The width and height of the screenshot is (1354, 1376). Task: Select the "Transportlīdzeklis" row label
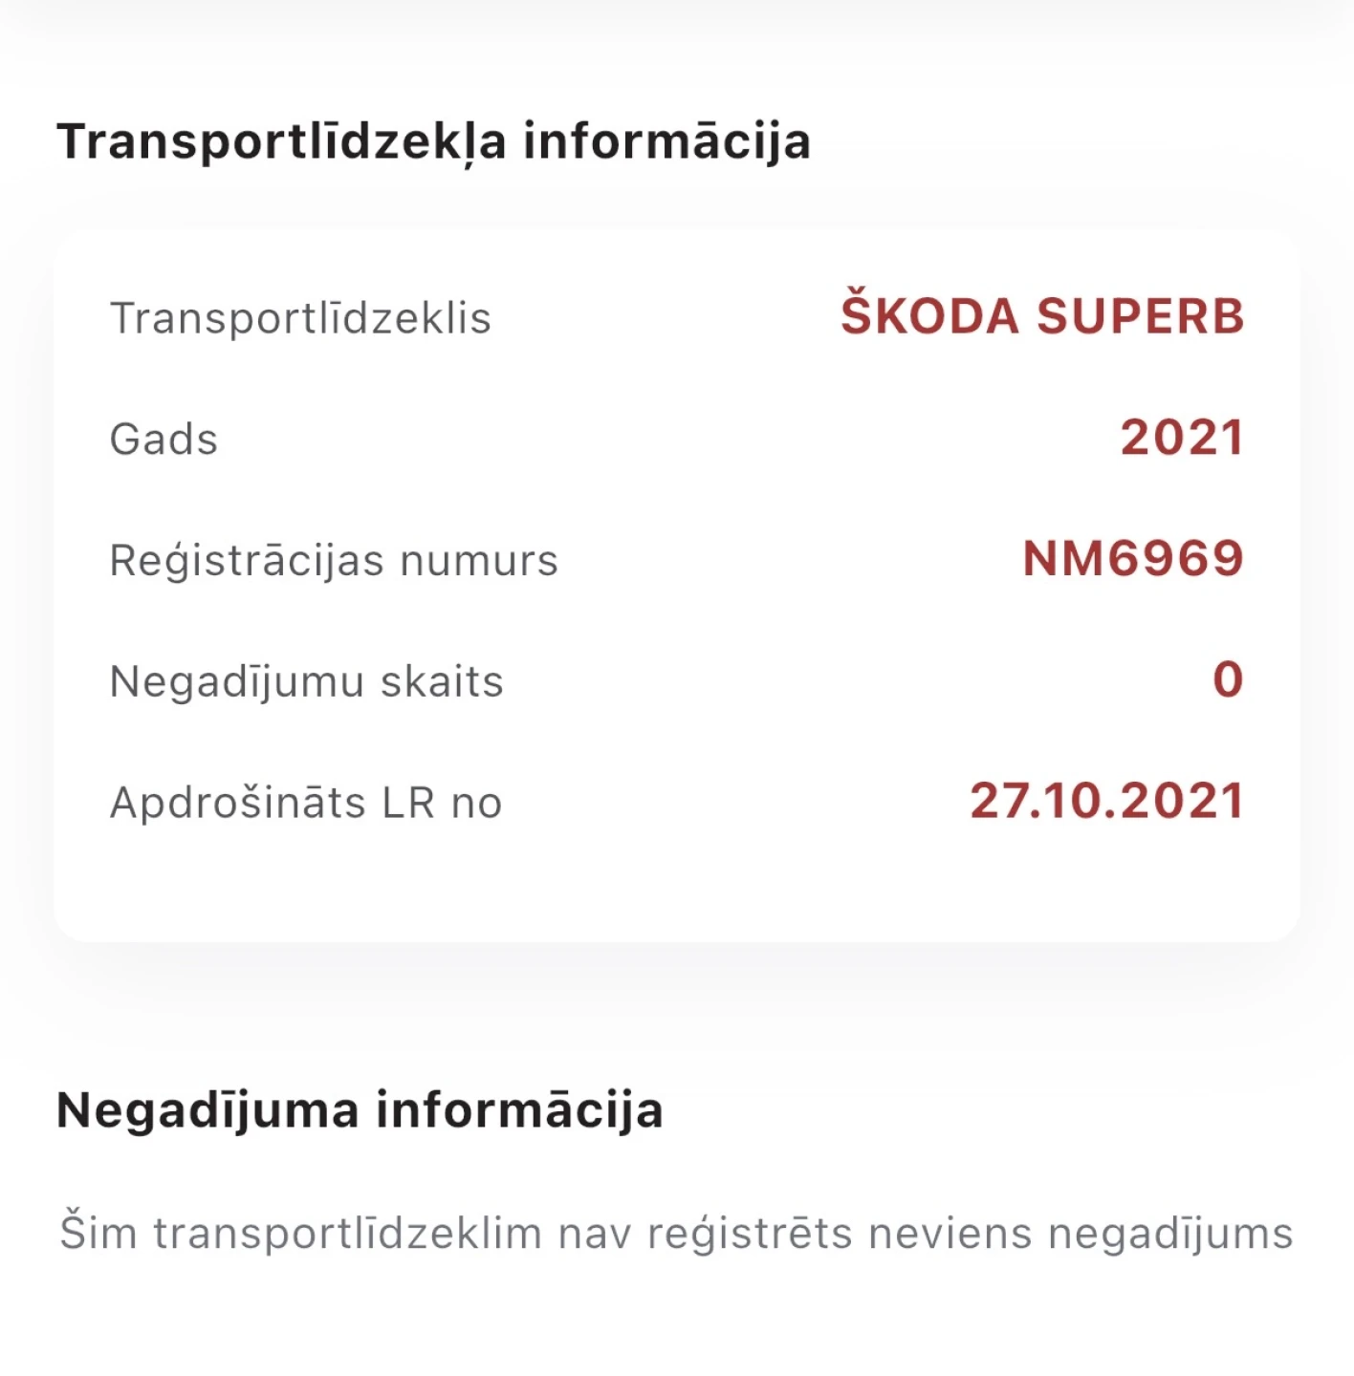pos(300,318)
